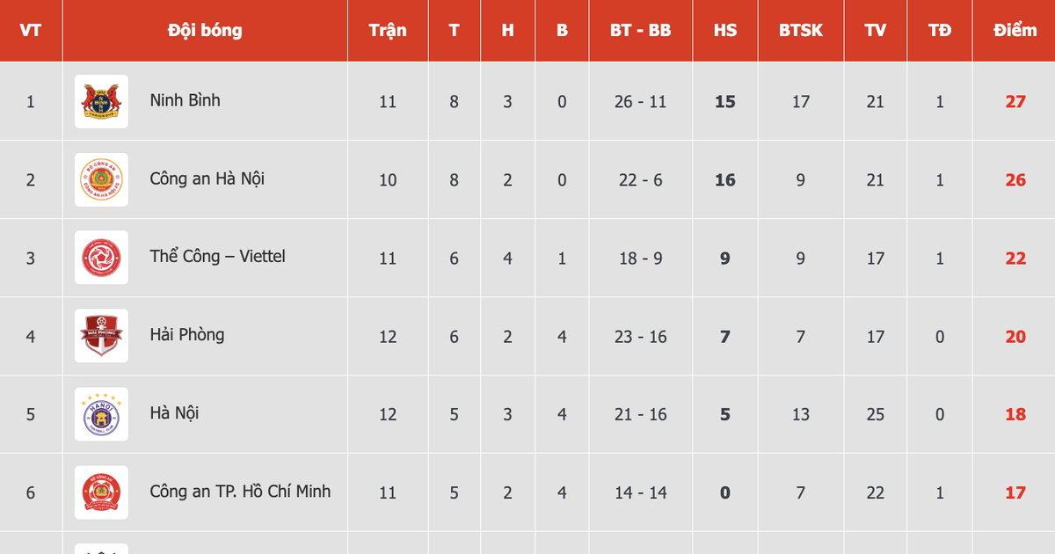Click the BTSK column header

(800, 30)
